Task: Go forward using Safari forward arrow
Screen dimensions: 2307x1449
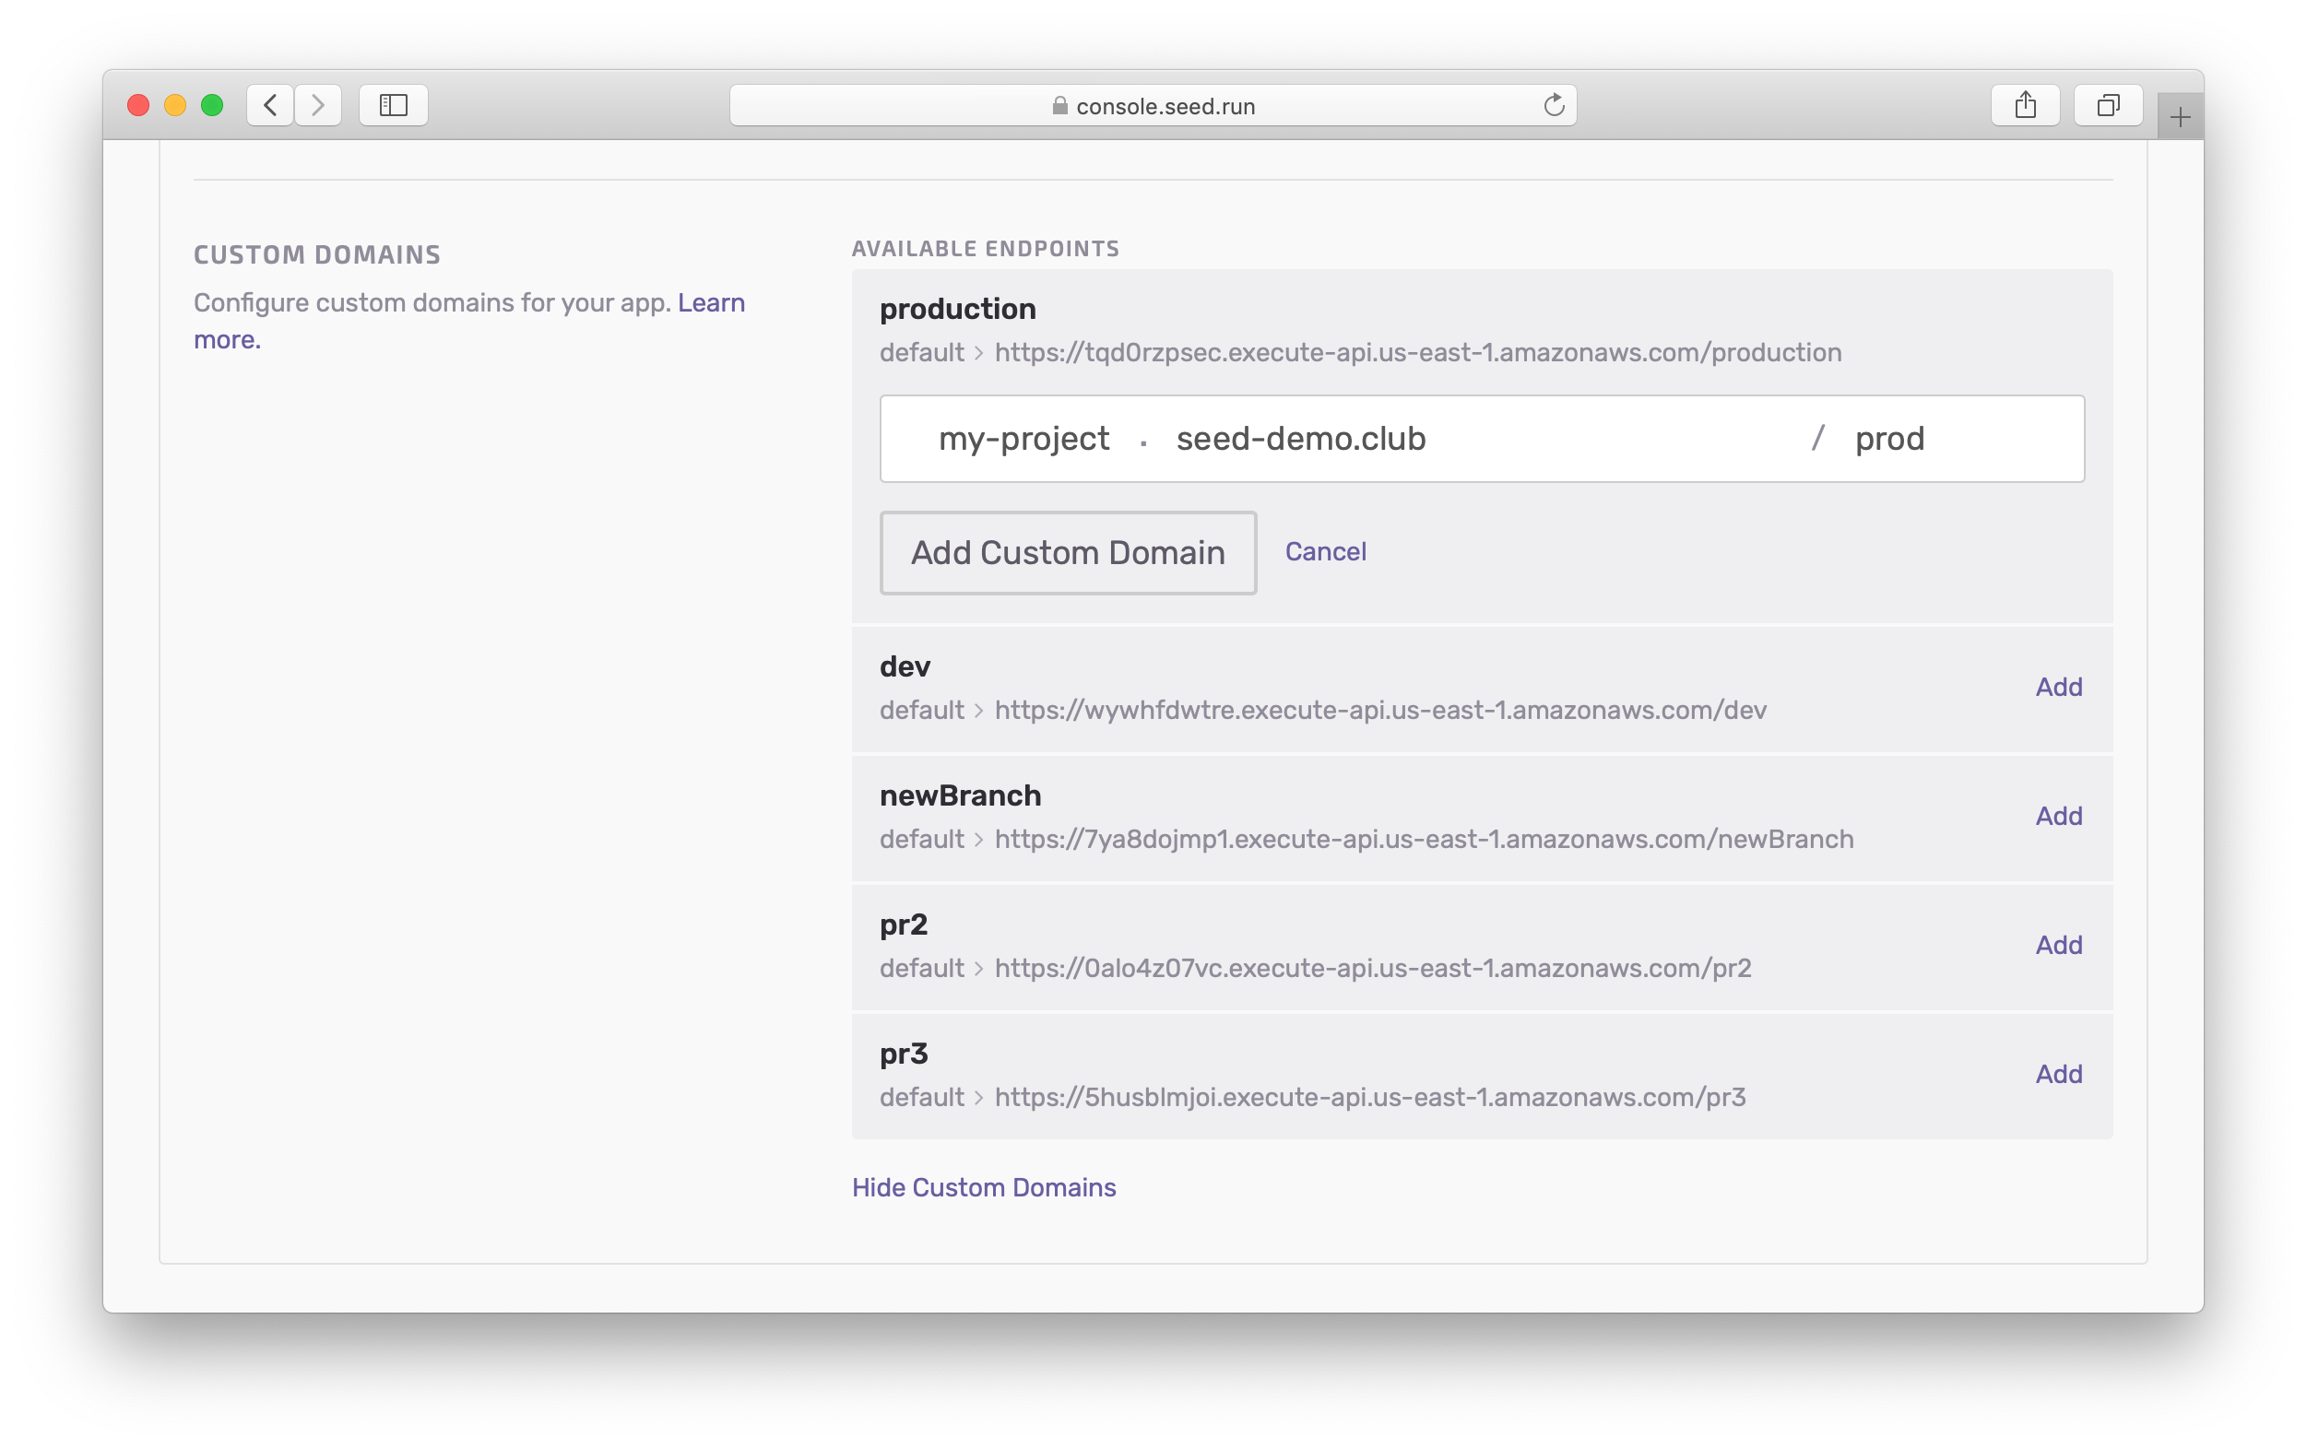Action: click(318, 105)
